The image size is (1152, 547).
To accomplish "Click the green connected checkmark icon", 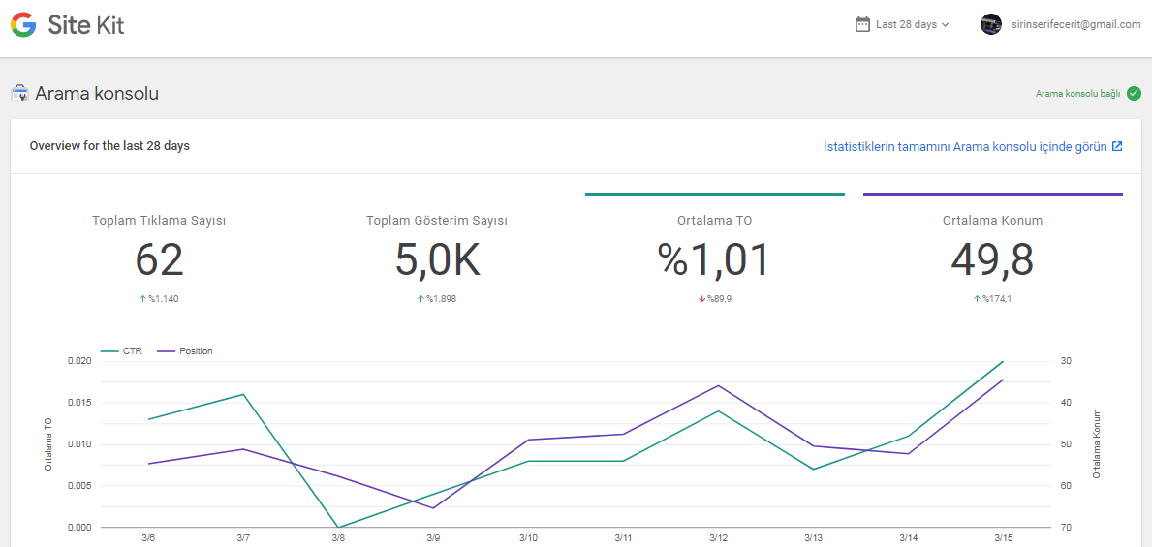I will (x=1134, y=93).
